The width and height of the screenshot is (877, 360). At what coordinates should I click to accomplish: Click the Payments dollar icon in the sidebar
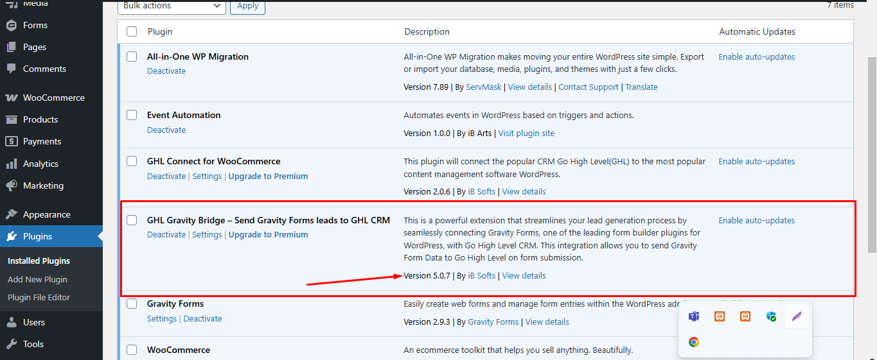pyautogui.click(x=12, y=141)
